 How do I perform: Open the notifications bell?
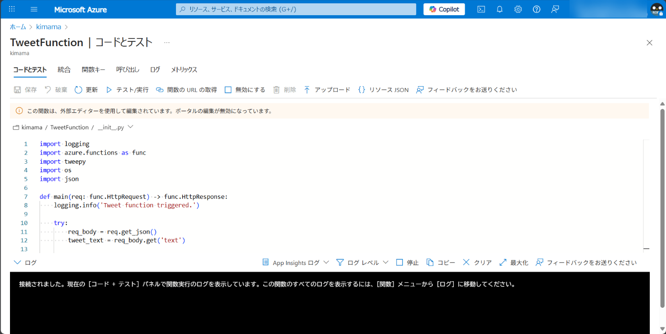pyautogui.click(x=499, y=9)
